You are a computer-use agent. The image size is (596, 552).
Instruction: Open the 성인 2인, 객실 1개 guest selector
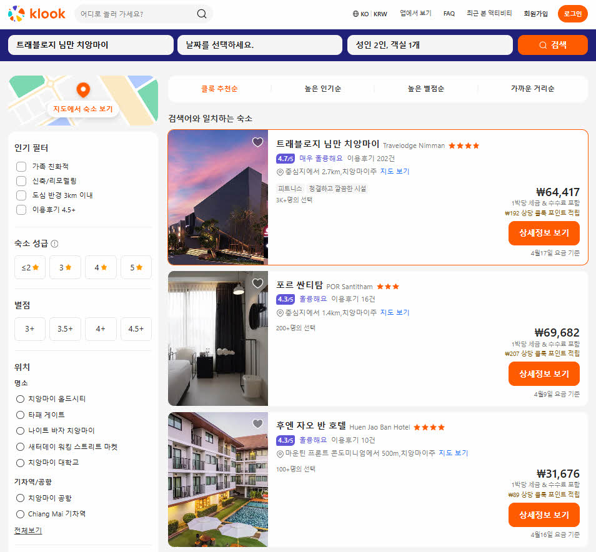(x=430, y=45)
